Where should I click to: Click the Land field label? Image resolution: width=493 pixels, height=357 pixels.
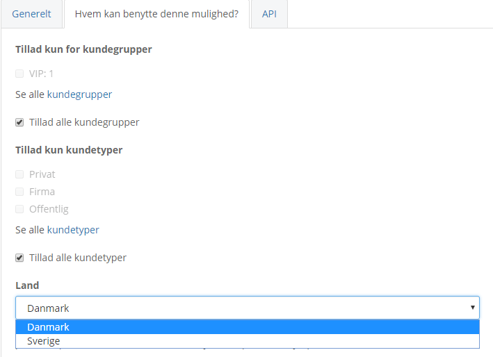[x=27, y=285]
